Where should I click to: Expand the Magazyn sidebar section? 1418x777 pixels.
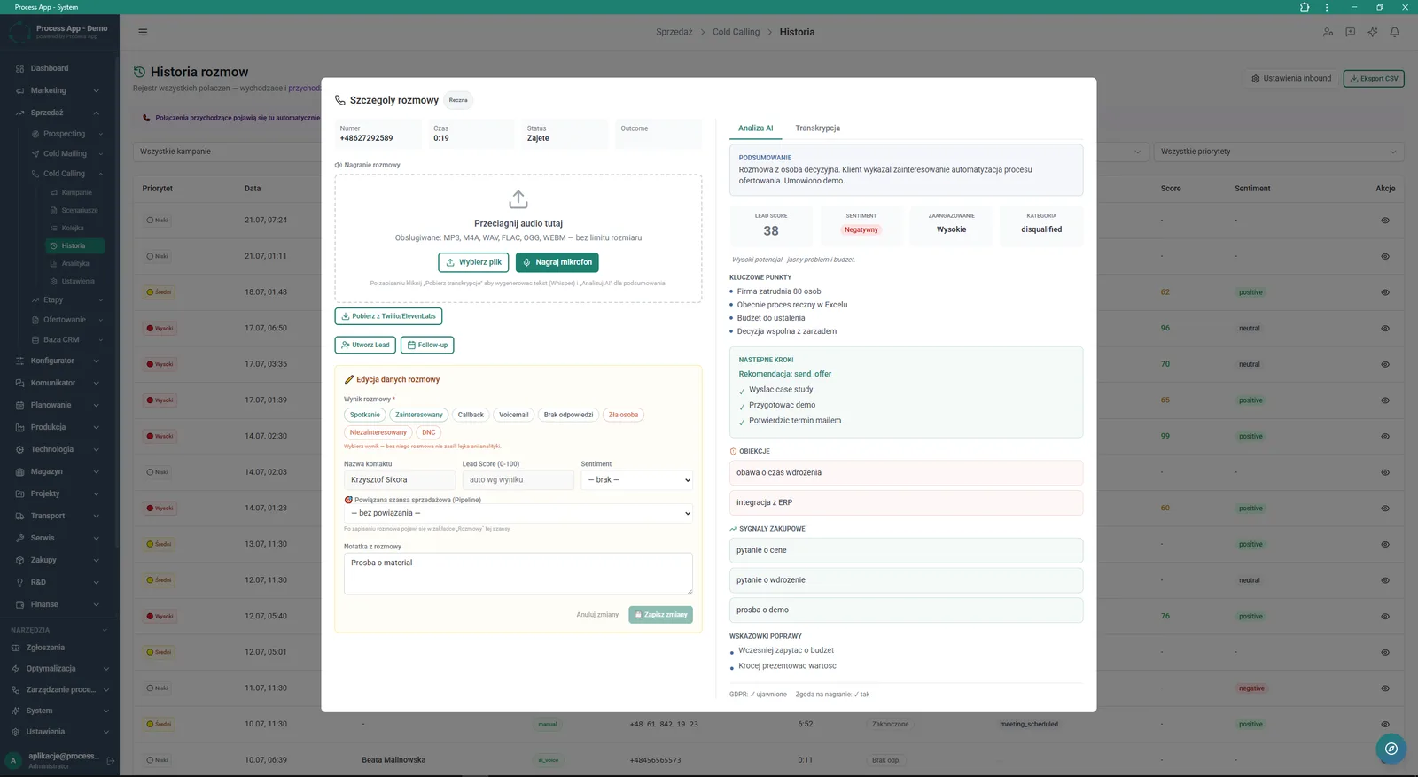pyautogui.click(x=58, y=471)
